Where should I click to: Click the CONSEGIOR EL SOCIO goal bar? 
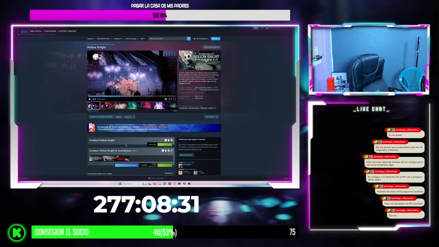coord(164,232)
